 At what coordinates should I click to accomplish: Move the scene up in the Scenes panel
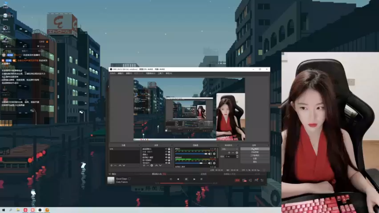(120, 165)
